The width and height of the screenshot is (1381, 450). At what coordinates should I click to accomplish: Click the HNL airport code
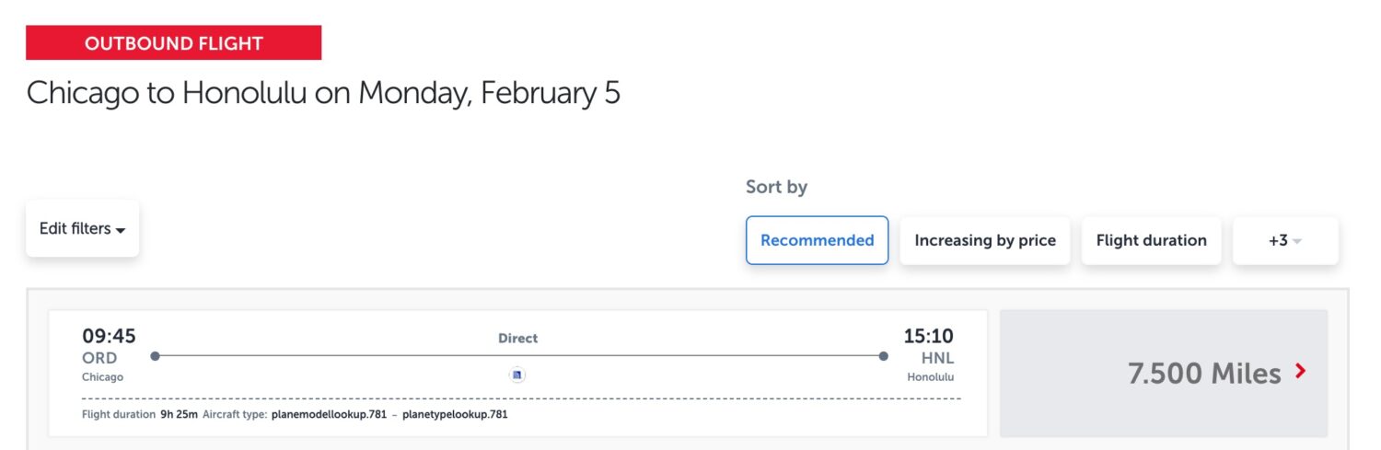coord(937,358)
